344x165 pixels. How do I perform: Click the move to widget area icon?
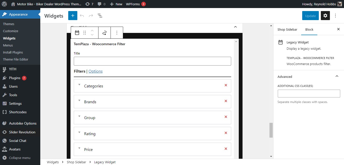(x=105, y=33)
